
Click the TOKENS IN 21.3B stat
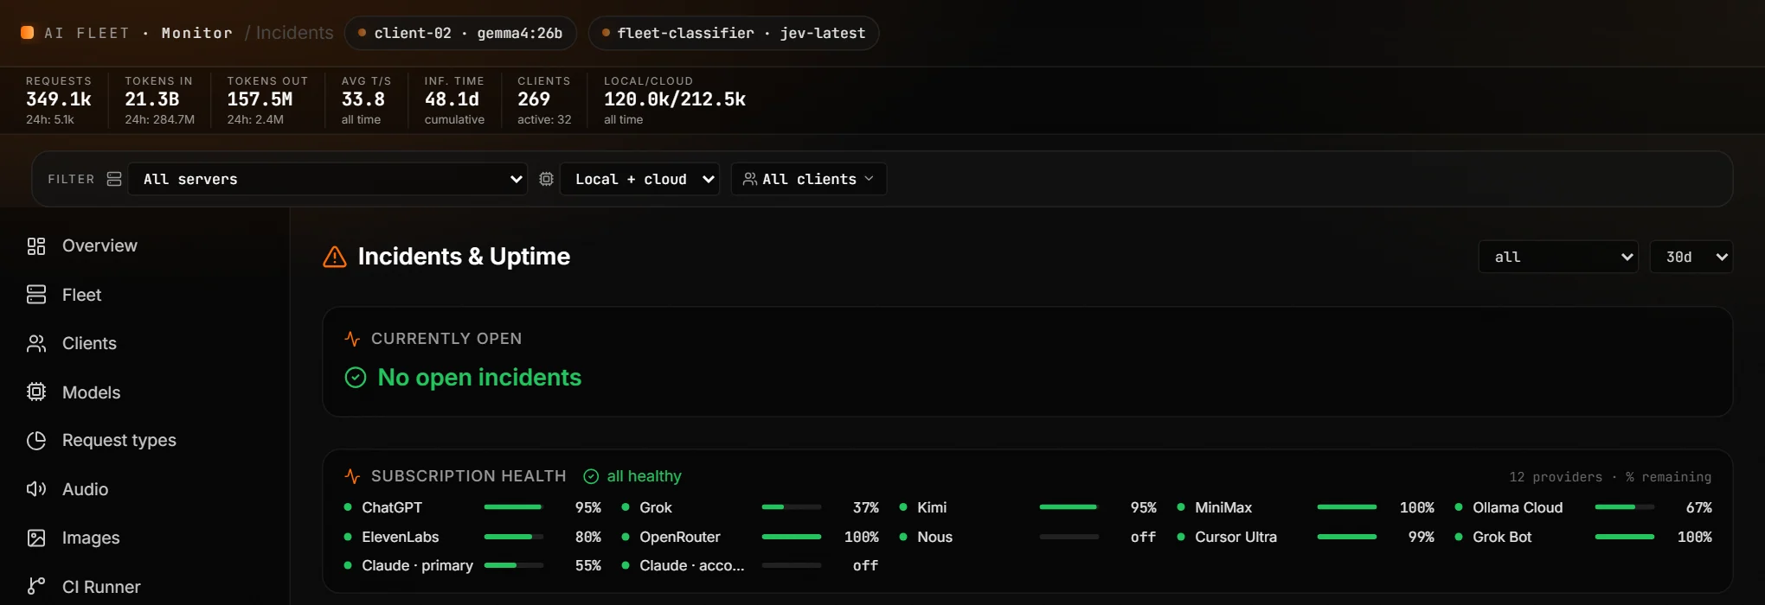coord(159,100)
